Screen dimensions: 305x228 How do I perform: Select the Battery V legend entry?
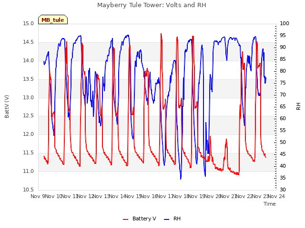140,218
